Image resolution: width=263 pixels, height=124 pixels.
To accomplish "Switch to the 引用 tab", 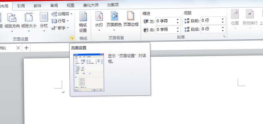I will [x=21, y=6].
